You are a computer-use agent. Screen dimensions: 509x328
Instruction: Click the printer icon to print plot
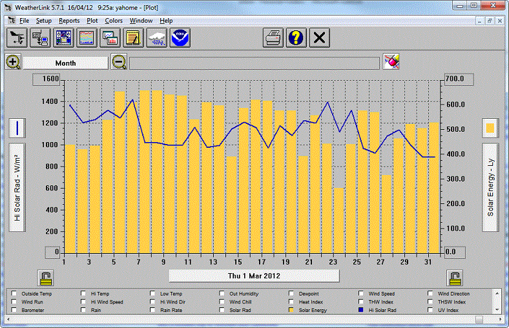point(273,38)
